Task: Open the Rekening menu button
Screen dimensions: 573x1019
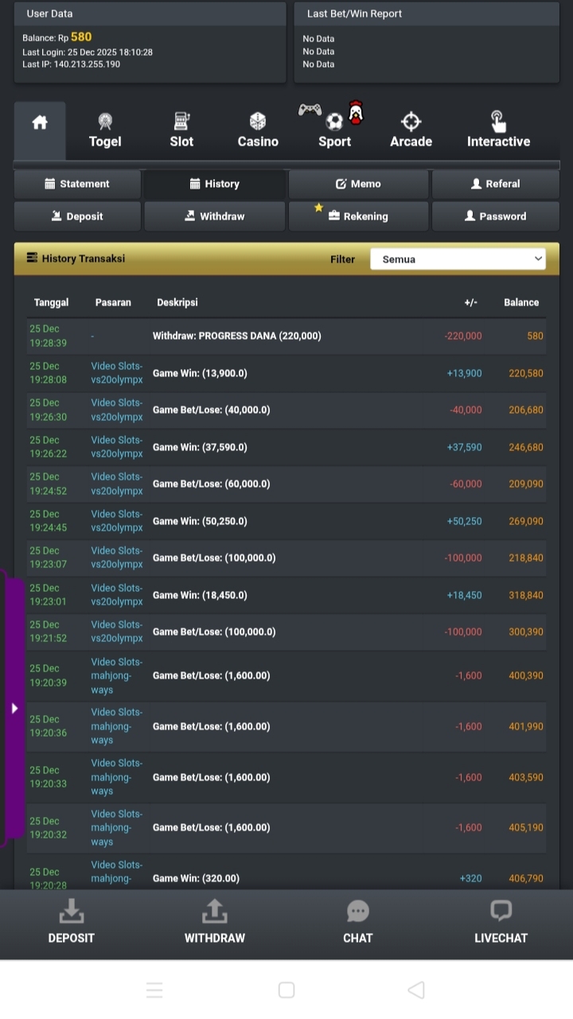Action: (358, 216)
